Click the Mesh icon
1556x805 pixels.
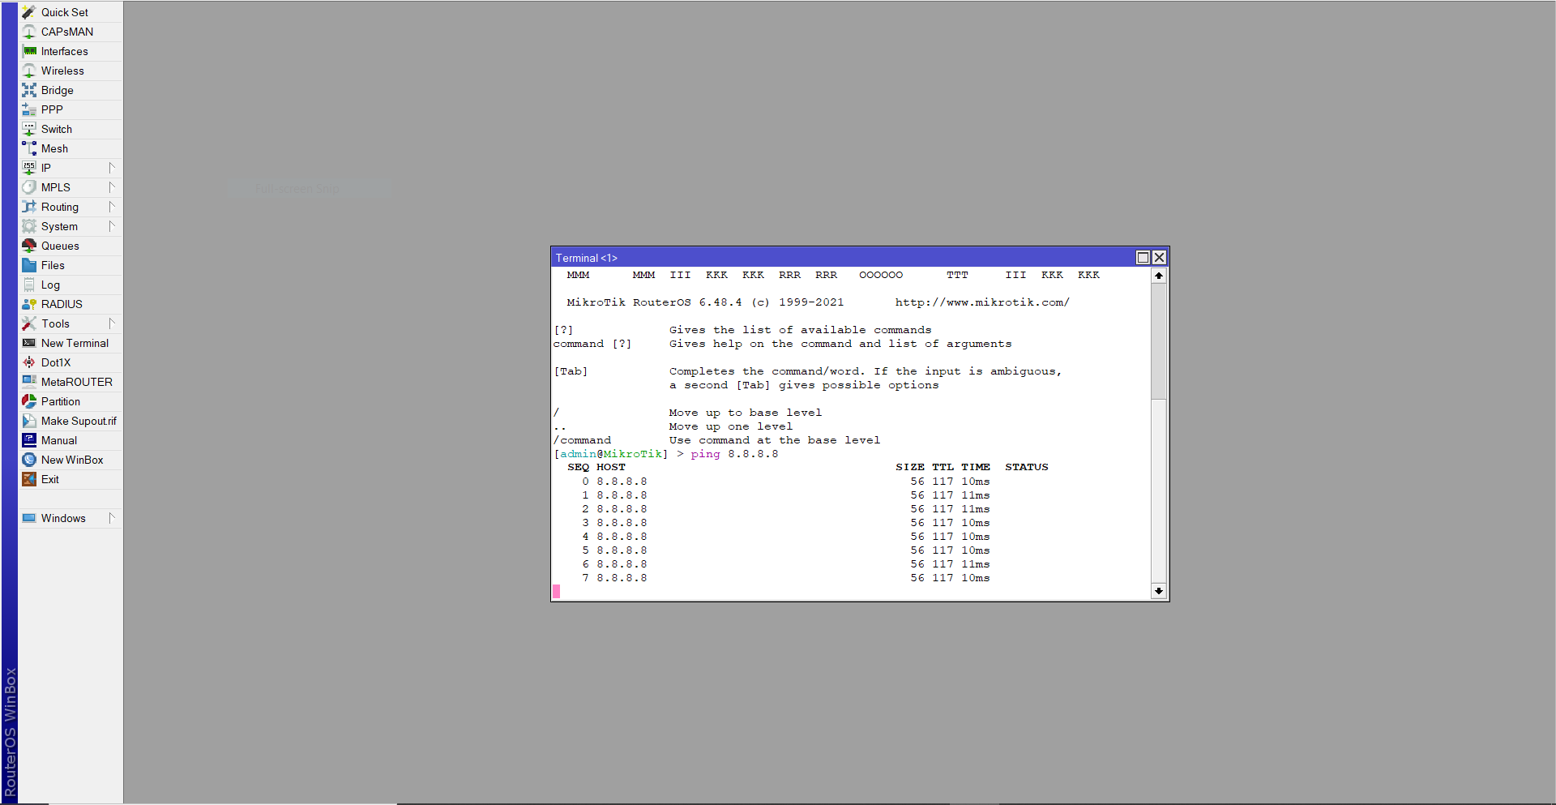[x=29, y=148]
